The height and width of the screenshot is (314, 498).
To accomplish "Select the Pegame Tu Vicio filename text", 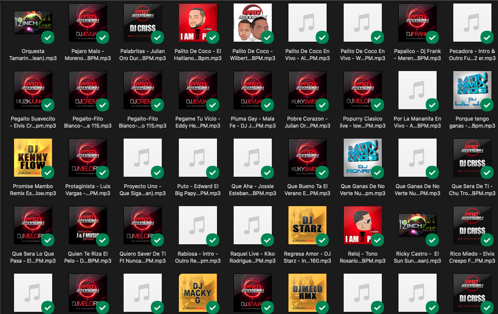I will (x=198, y=122).
